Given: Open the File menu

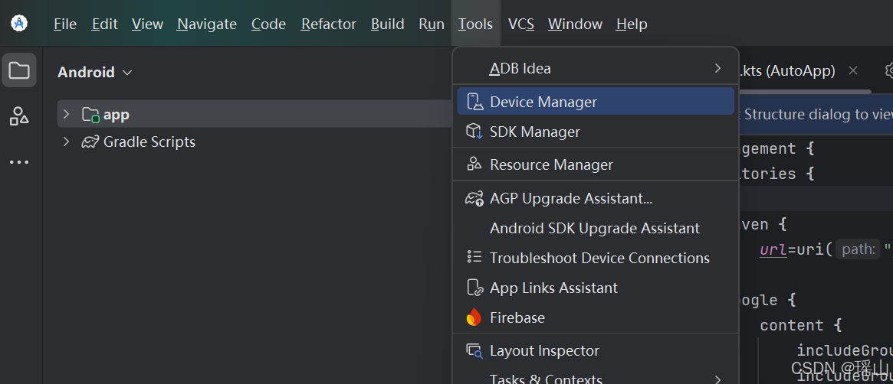Looking at the screenshot, I should (65, 24).
